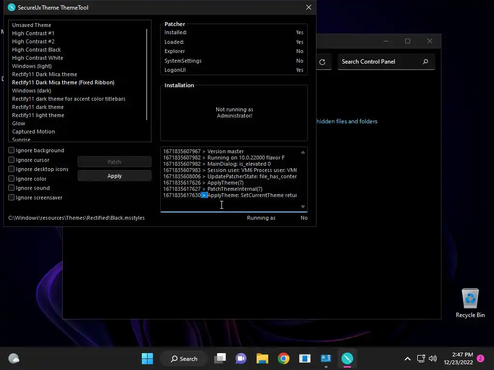Tick the Ignore sound checkbox
This screenshot has height=370, width=494.
click(12, 188)
